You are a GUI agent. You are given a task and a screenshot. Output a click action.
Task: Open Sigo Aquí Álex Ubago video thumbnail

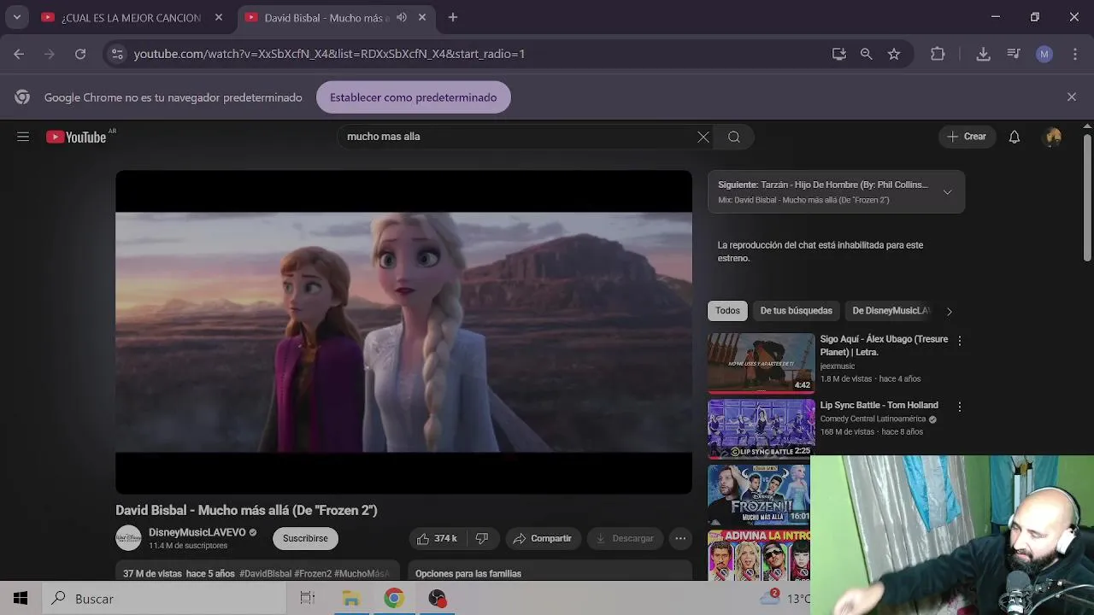(761, 363)
